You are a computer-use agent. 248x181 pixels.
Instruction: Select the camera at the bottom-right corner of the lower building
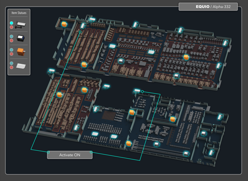tap(211, 152)
